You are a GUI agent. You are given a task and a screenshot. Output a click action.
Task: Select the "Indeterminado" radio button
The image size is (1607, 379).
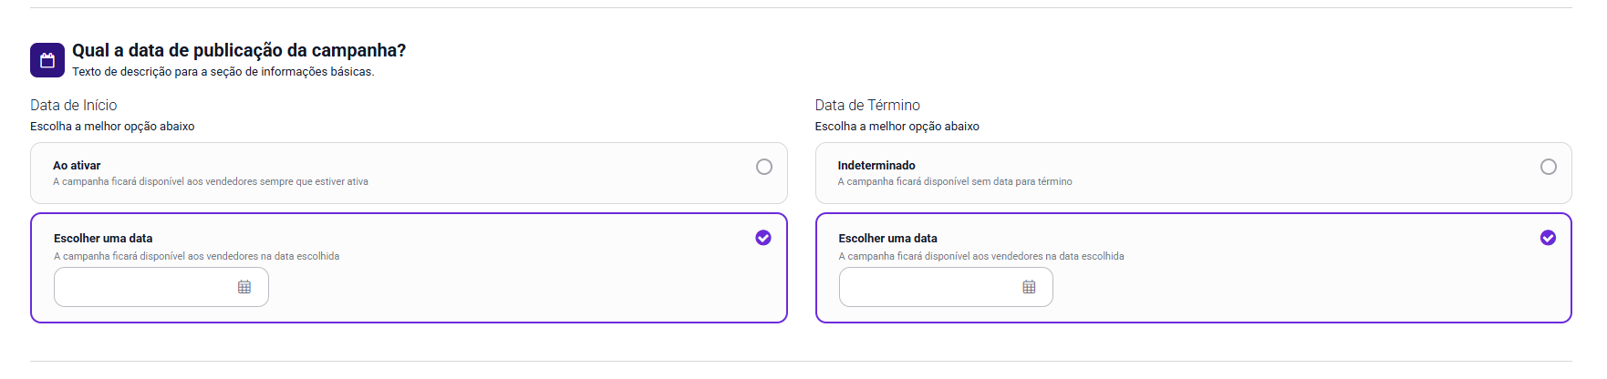[x=1549, y=167]
